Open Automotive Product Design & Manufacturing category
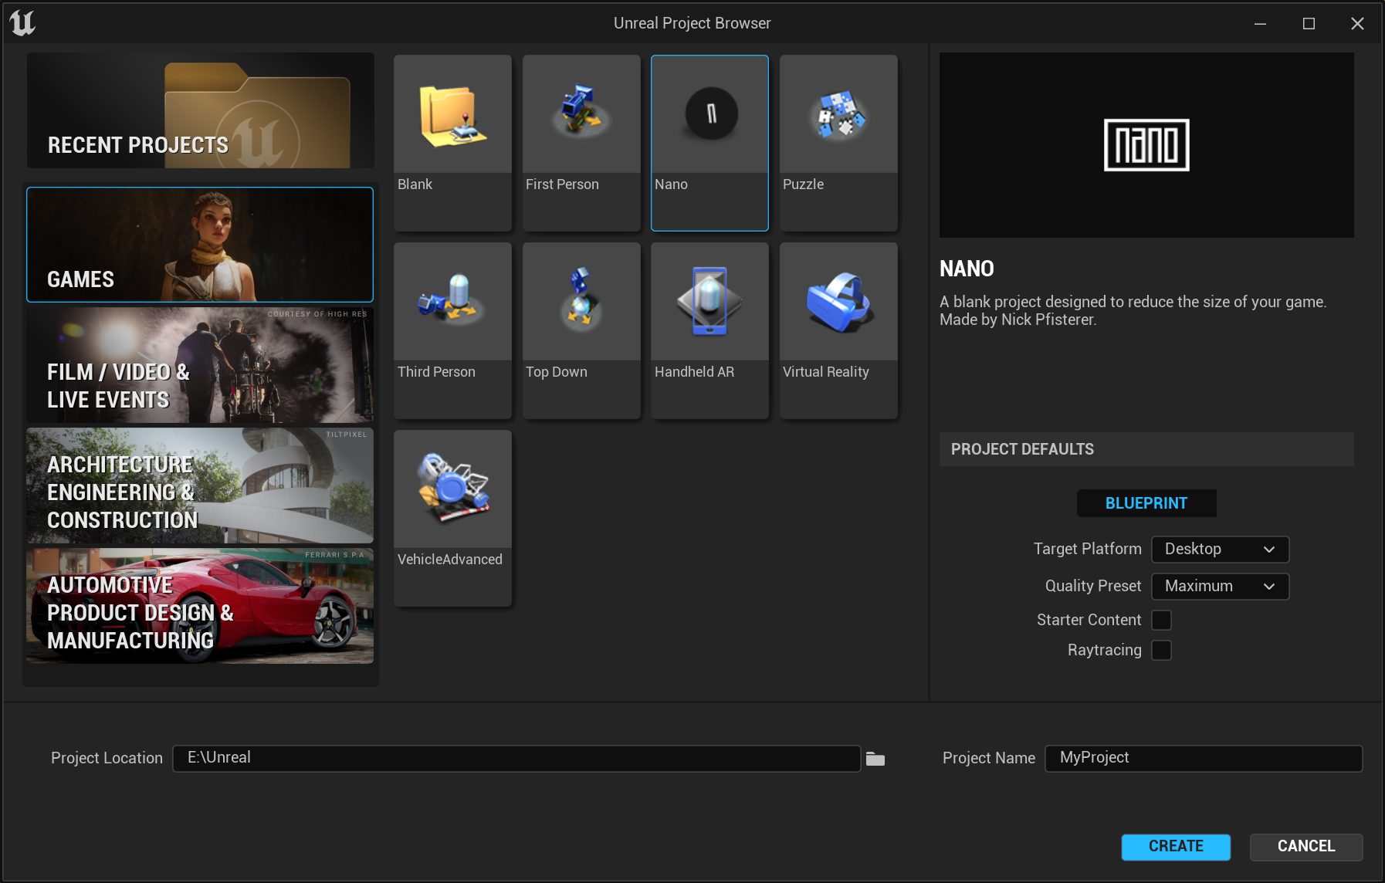Viewport: 1385px width, 883px height. 200,606
